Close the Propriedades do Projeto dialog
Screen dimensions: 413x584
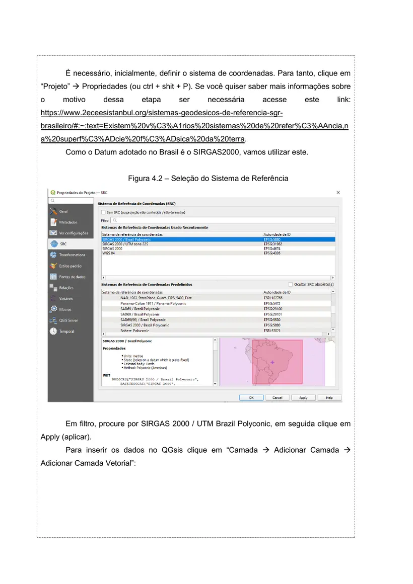point(338,193)
